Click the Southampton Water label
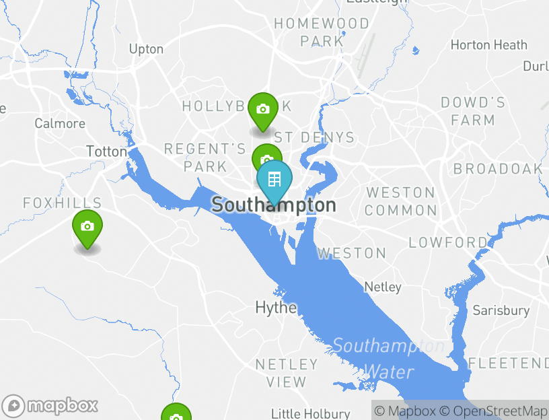The image size is (549, 420). click(x=389, y=358)
